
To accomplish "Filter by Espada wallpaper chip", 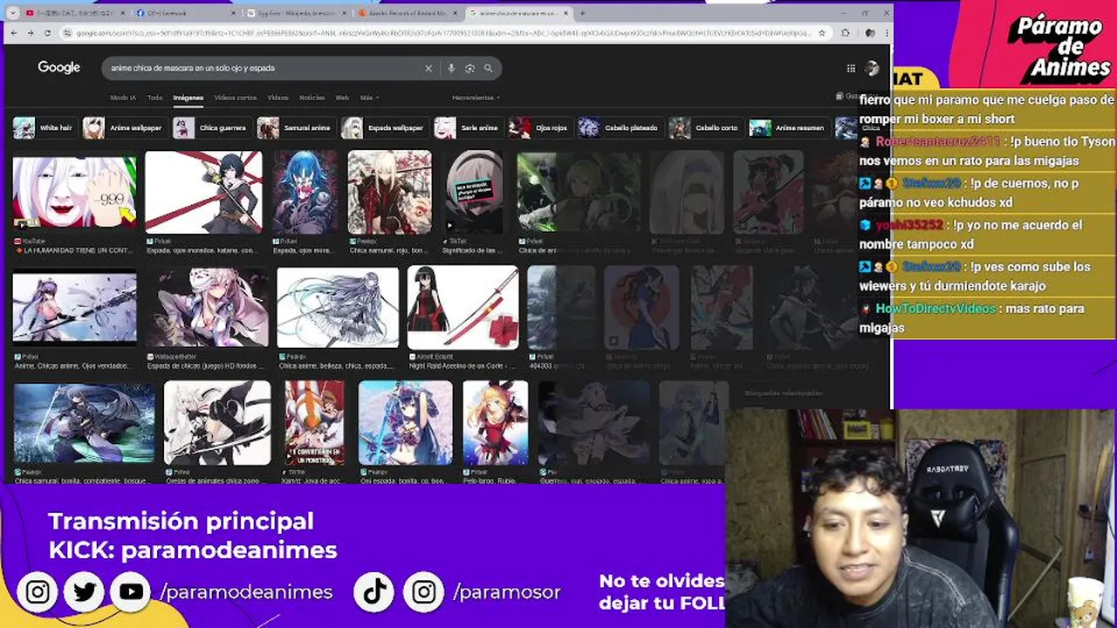I will point(384,128).
